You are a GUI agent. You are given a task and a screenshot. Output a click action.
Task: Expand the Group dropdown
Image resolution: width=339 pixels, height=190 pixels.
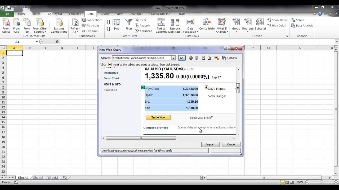click(x=236, y=32)
